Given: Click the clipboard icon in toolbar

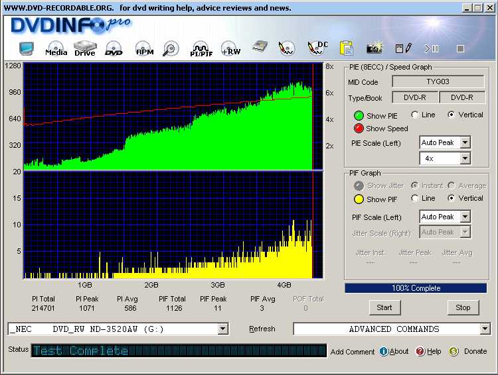Looking at the screenshot, I should [346, 48].
